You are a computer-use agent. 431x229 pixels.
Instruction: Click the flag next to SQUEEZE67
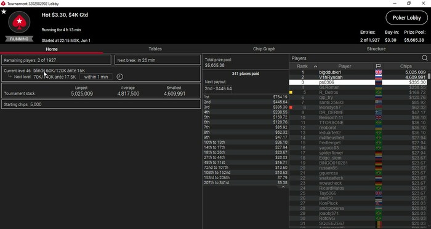[x=379, y=223]
